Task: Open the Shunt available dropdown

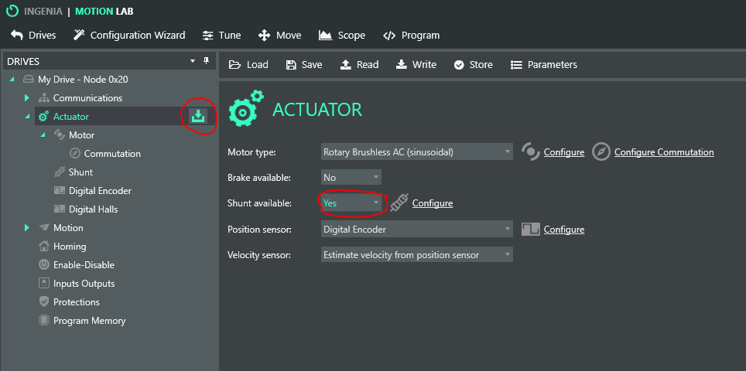Action: coord(352,203)
